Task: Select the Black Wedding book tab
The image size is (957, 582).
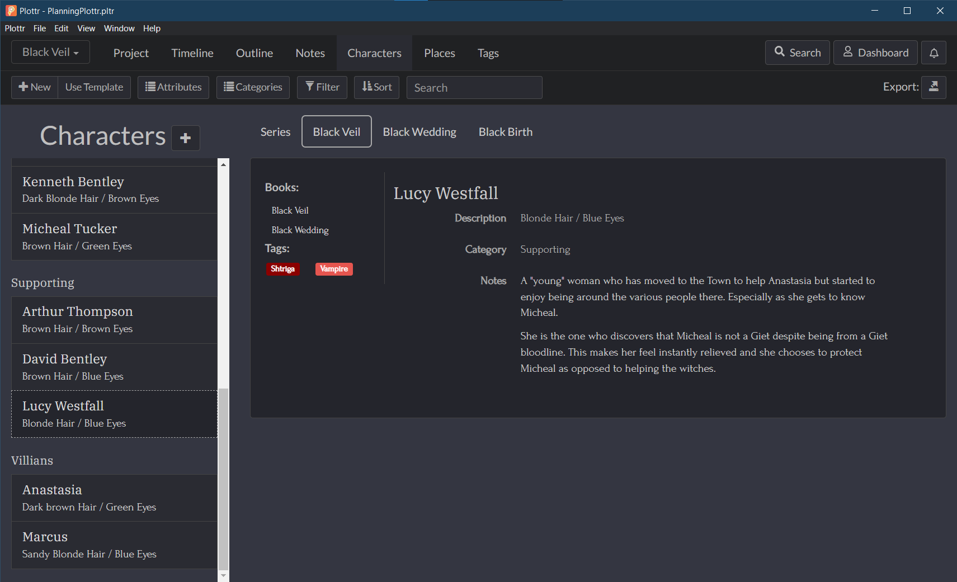Action: [x=419, y=132]
